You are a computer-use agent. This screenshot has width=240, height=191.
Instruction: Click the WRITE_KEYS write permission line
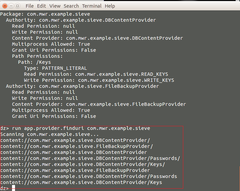click(99, 80)
